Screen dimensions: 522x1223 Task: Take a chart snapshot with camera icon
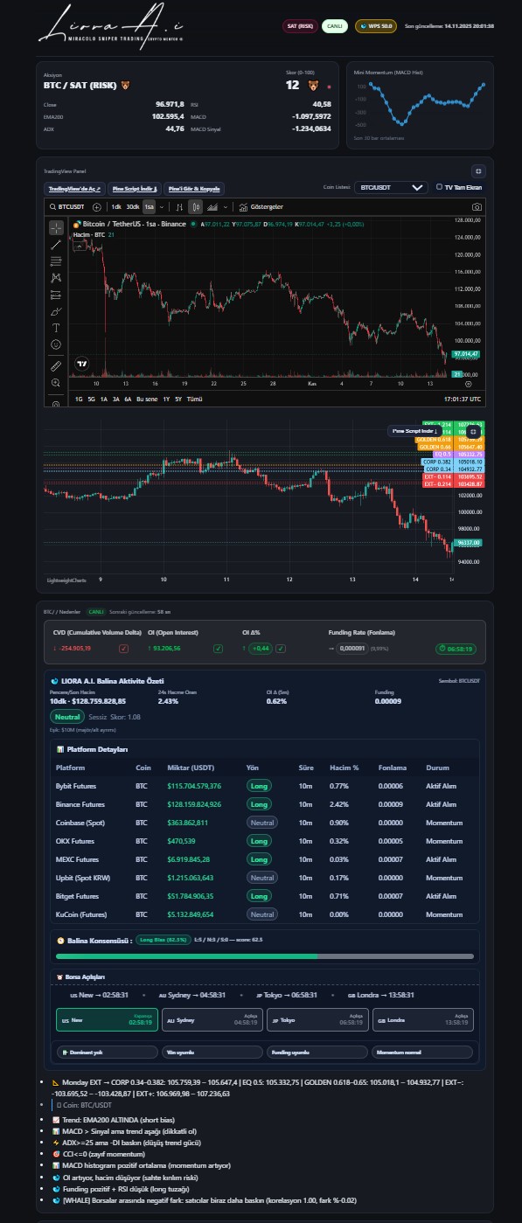(x=477, y=207)
